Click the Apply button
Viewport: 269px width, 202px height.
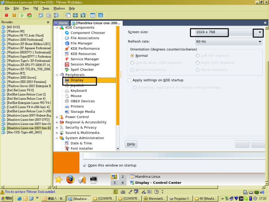(242, 144)
